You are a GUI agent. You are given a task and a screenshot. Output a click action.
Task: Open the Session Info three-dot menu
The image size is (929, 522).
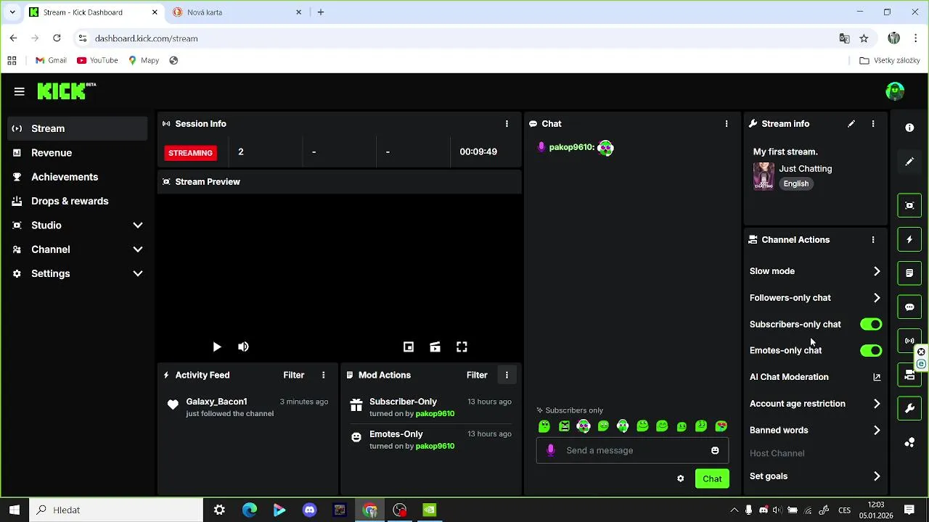[507, 124]
